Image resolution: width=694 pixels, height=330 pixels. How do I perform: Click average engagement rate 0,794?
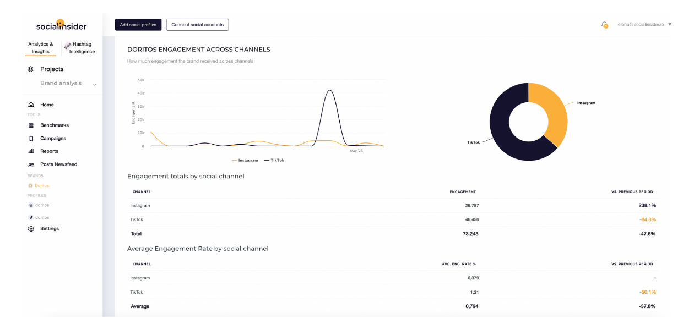click(x=472, y=306)
